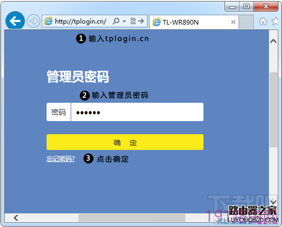
Task: Click the yellow 确定 button
Action: (x=125, y=142)
